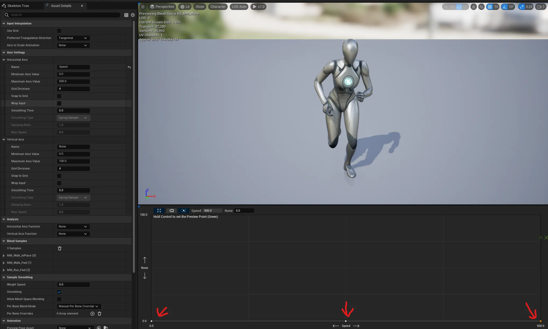Open the Per Bone Blend Mode dropdown
The image size is (548, 329).
click(78, 306)
